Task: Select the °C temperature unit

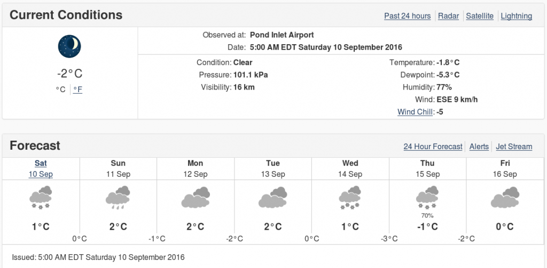Action: pyautogui.click(x=61, y=90)
